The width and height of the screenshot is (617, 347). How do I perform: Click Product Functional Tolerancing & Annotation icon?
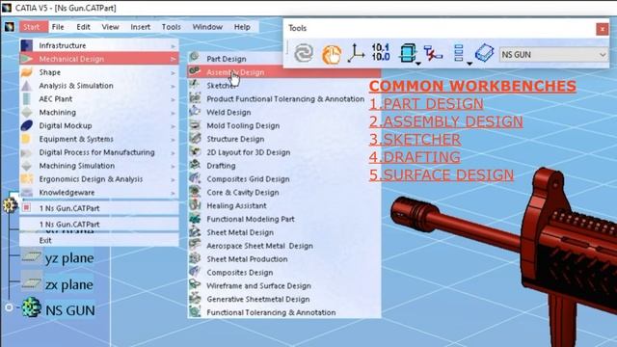195,97
